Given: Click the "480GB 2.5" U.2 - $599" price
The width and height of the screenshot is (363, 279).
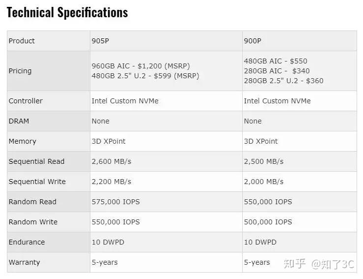Looking at the screenshot, I should pos(145,76).
